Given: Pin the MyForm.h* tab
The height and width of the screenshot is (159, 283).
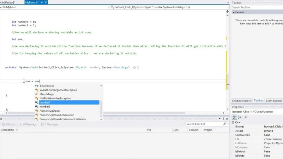Looking at the screenshot, I should (x=42, y=2).
